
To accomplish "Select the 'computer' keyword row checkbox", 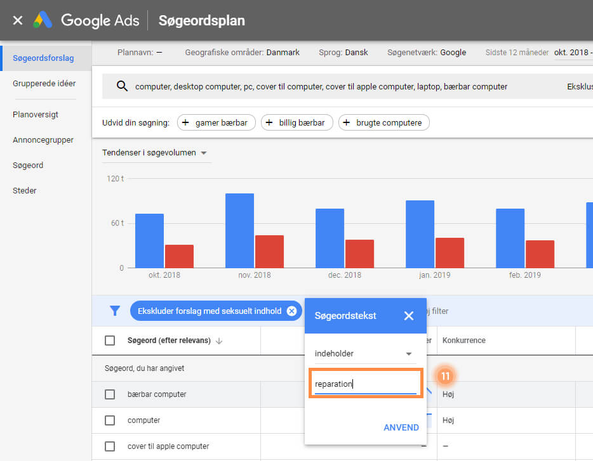I will point(110,420).
